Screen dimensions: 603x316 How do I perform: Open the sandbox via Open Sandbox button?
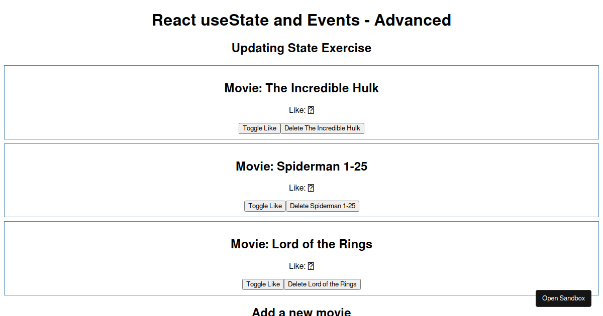[x=563, y=298]
